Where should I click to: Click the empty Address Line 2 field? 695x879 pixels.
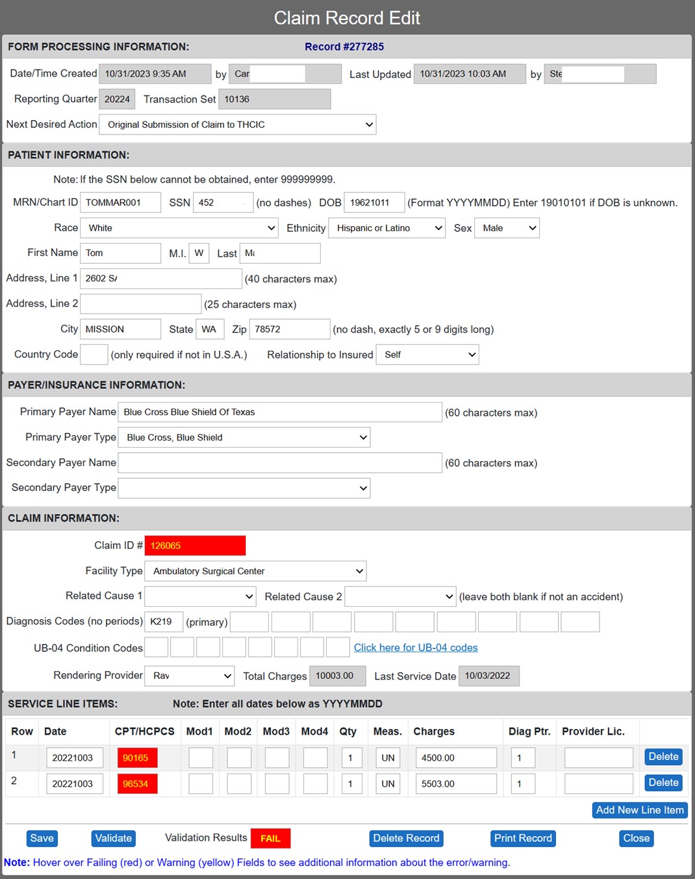click(140, 304)
